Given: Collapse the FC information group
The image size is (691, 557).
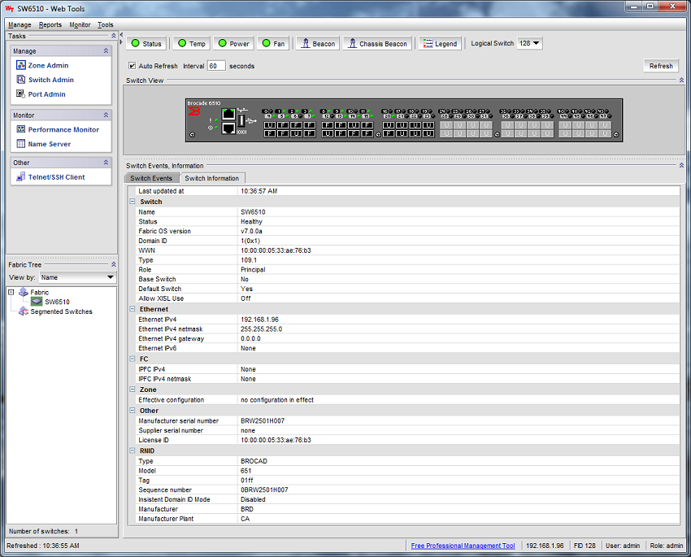Looking at the screenshot, I should pyautogui.click(x=132, y=359).
